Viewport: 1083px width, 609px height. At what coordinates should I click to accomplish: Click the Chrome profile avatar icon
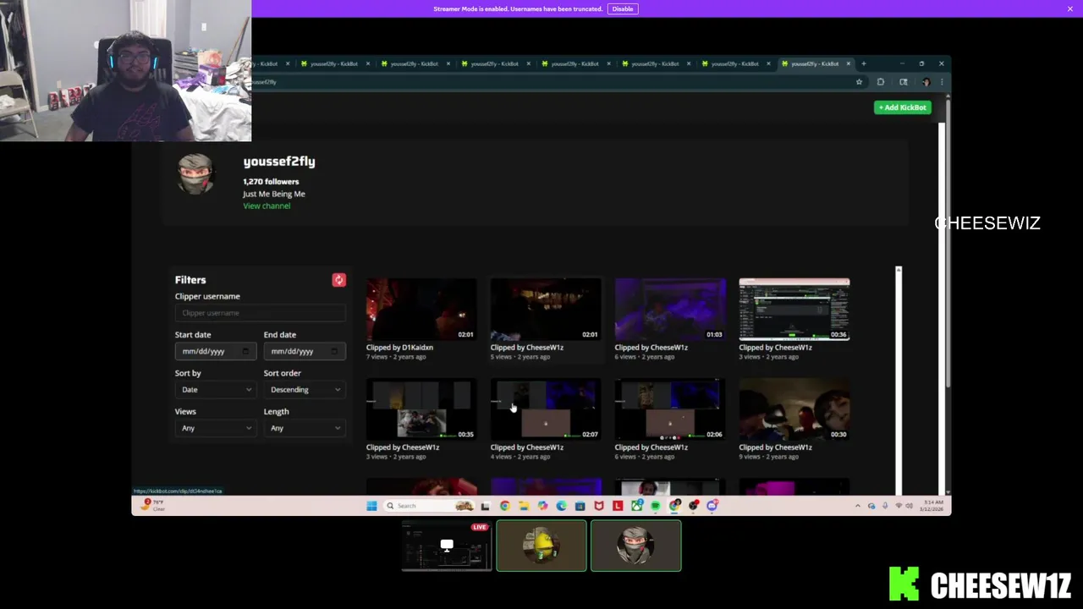tap(926, 82)
